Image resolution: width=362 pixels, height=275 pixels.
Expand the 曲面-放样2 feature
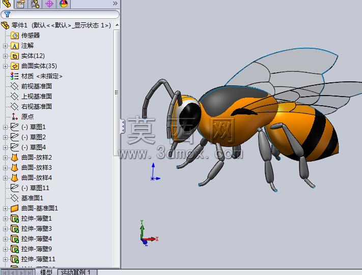tap(5, 158)
